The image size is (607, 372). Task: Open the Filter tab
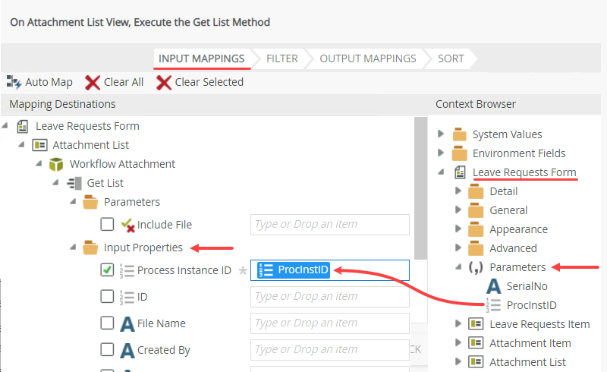tap(281, 58)
